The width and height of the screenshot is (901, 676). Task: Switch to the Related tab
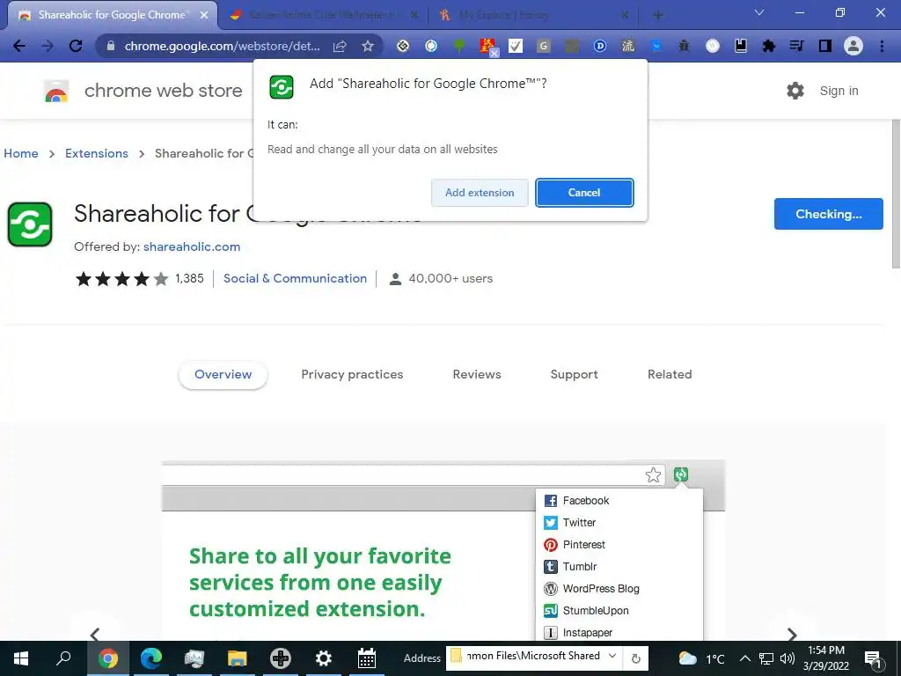tap(670, 374)
